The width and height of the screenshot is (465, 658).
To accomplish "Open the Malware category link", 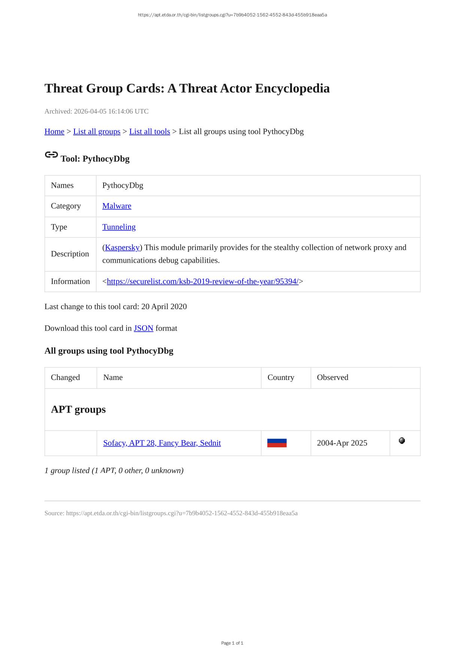I will point(117,206).
